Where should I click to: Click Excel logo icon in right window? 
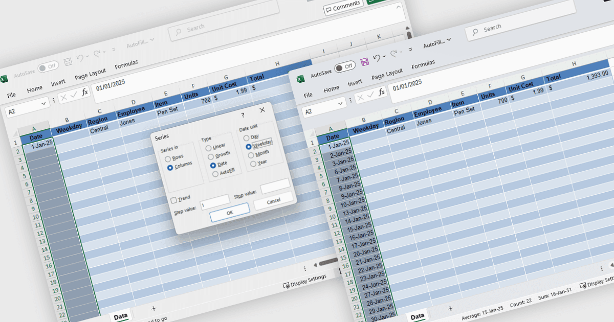tap(300, 79)
